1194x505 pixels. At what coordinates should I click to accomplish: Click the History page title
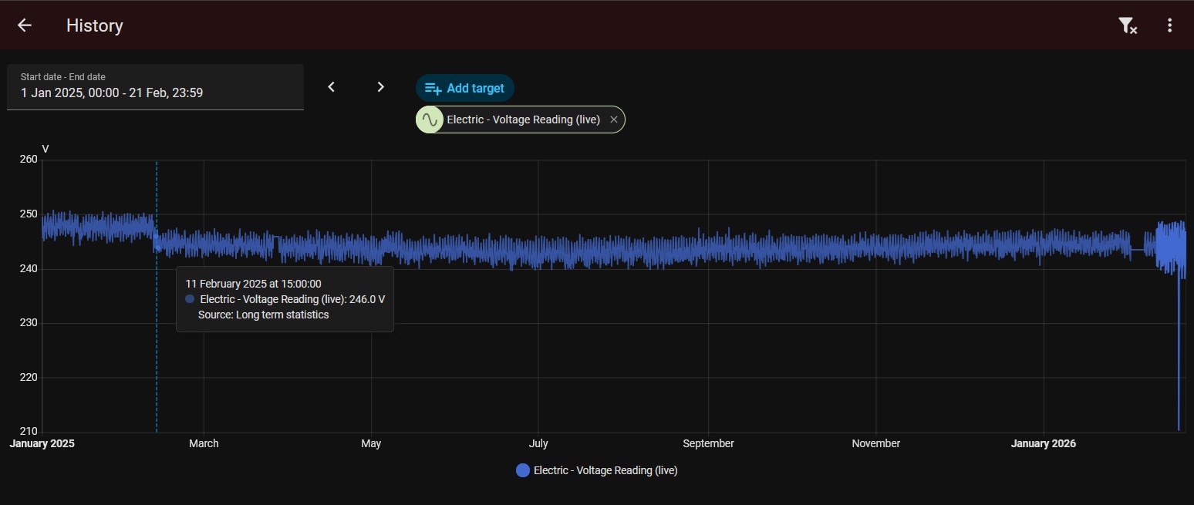click(x=95, y=25)
